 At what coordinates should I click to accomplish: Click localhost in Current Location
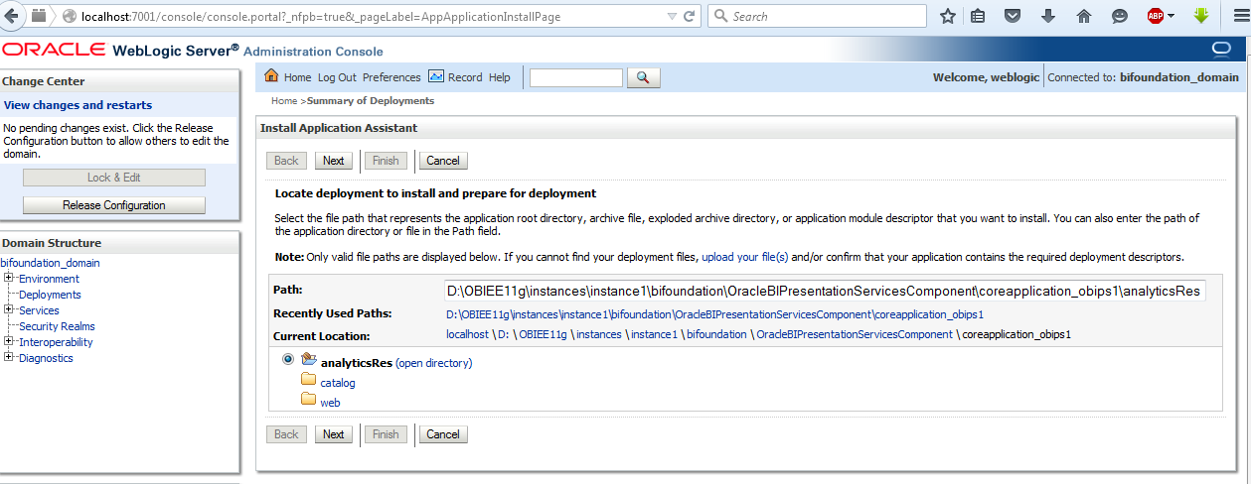pos(468,334)
